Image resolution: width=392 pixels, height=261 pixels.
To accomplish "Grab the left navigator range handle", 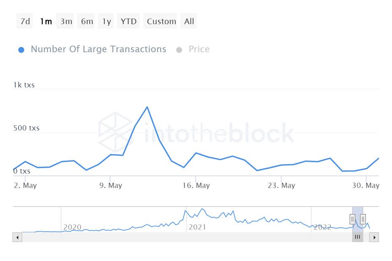I will coord(353,219).
